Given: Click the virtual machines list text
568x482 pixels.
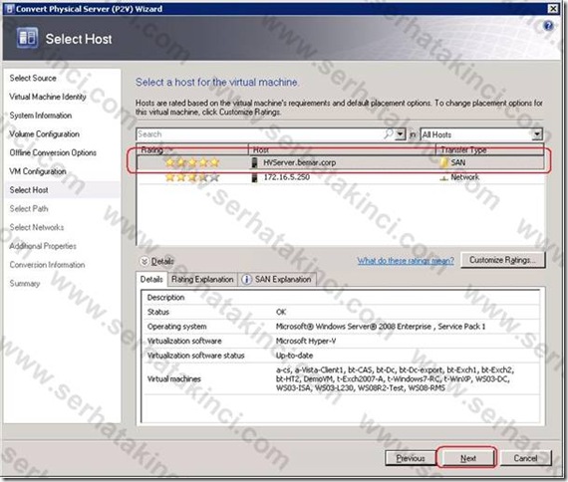Looking at the screenshot, I should 395,378.
